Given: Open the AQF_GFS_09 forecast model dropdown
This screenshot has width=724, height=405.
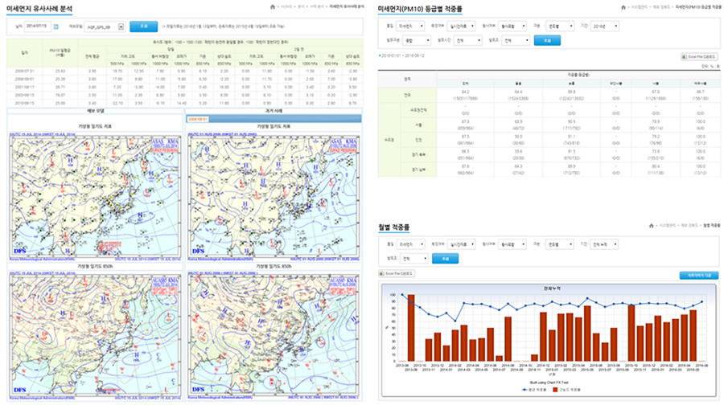Looking at the screenshot, I should (105, 27).
